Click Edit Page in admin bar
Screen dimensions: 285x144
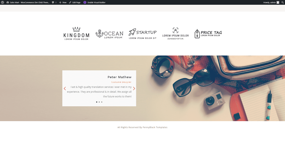click(x=75, y=2)
